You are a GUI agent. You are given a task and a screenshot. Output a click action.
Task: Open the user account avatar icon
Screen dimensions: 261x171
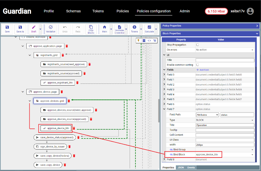click(250, 11)
